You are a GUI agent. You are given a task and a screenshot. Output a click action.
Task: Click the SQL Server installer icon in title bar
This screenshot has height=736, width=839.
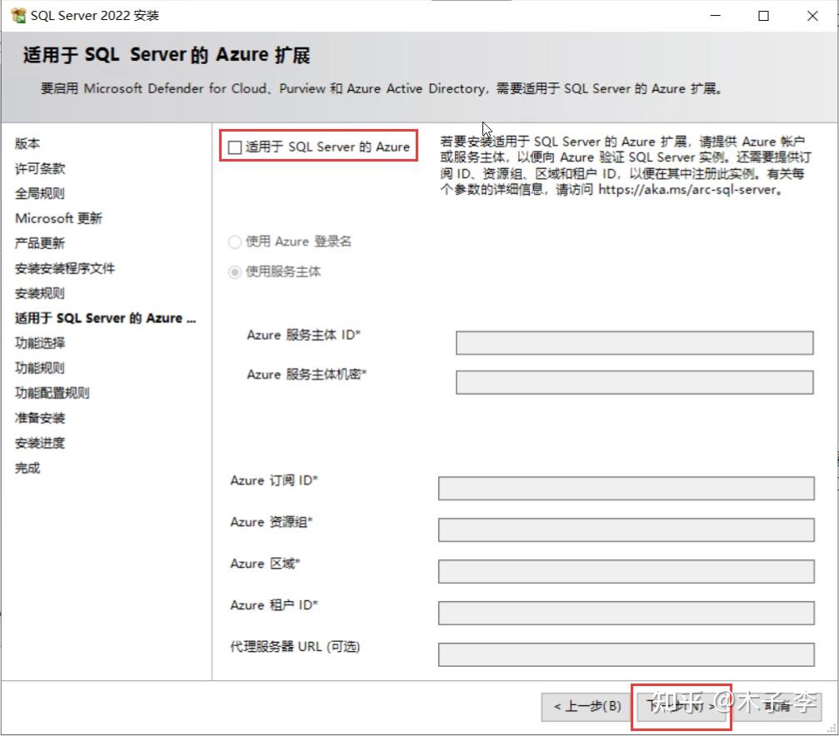point(17,14)
